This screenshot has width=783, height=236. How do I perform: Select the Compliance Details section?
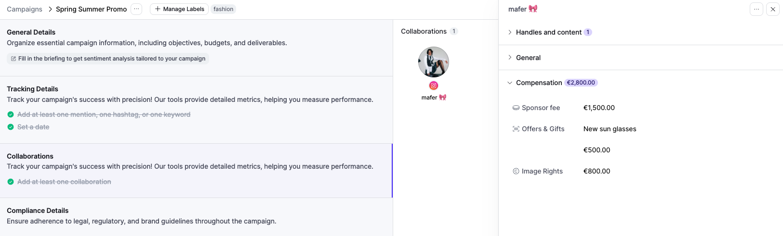pos(38,211)
